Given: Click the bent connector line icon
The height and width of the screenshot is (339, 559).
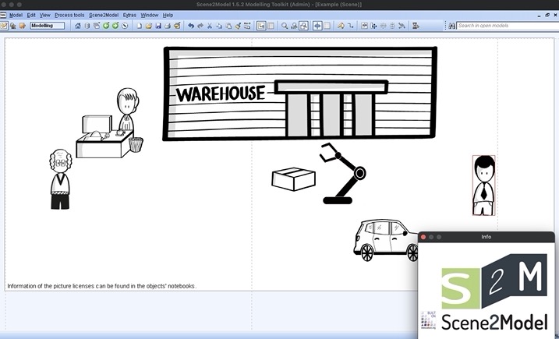Looking at the screenshot, I should coord(350,26).
